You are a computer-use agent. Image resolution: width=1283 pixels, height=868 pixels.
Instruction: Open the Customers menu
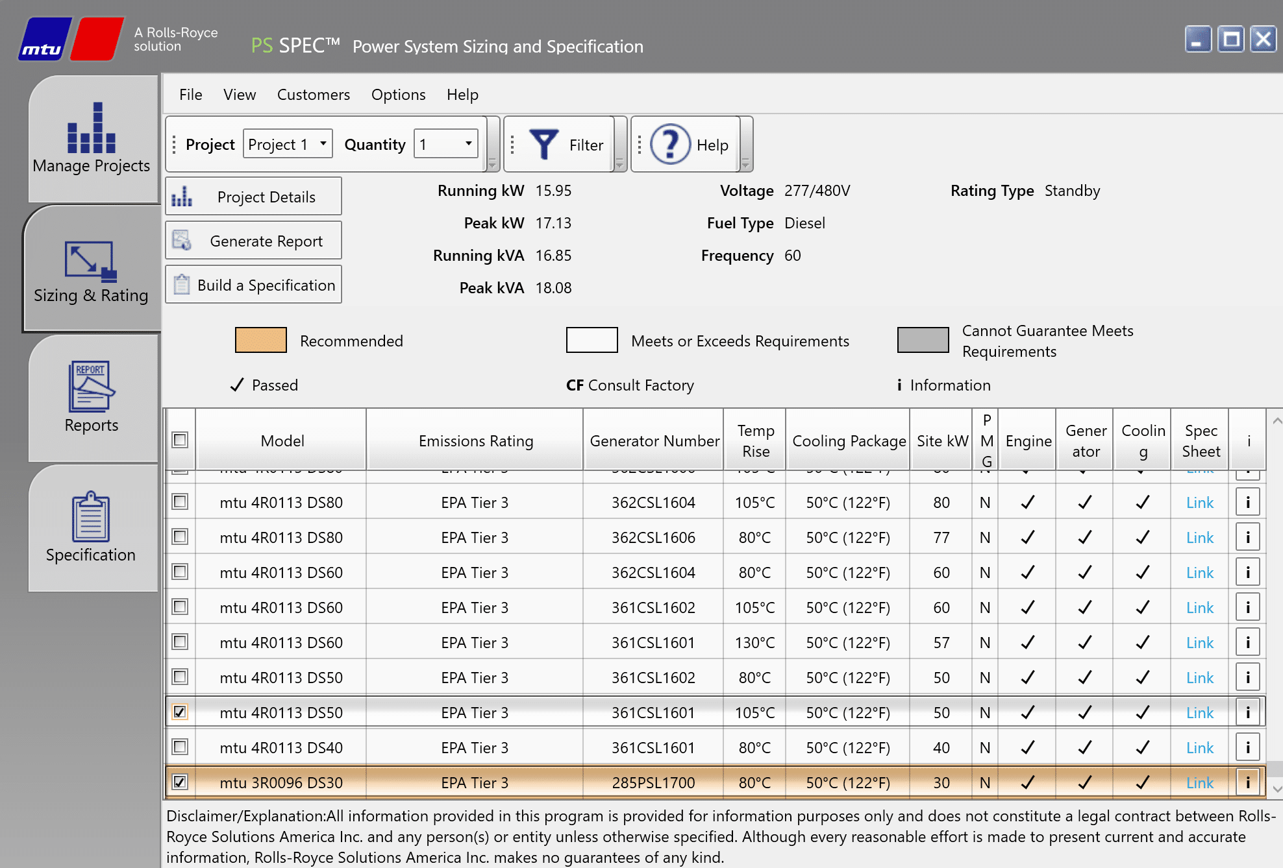[x=314, y=95]
